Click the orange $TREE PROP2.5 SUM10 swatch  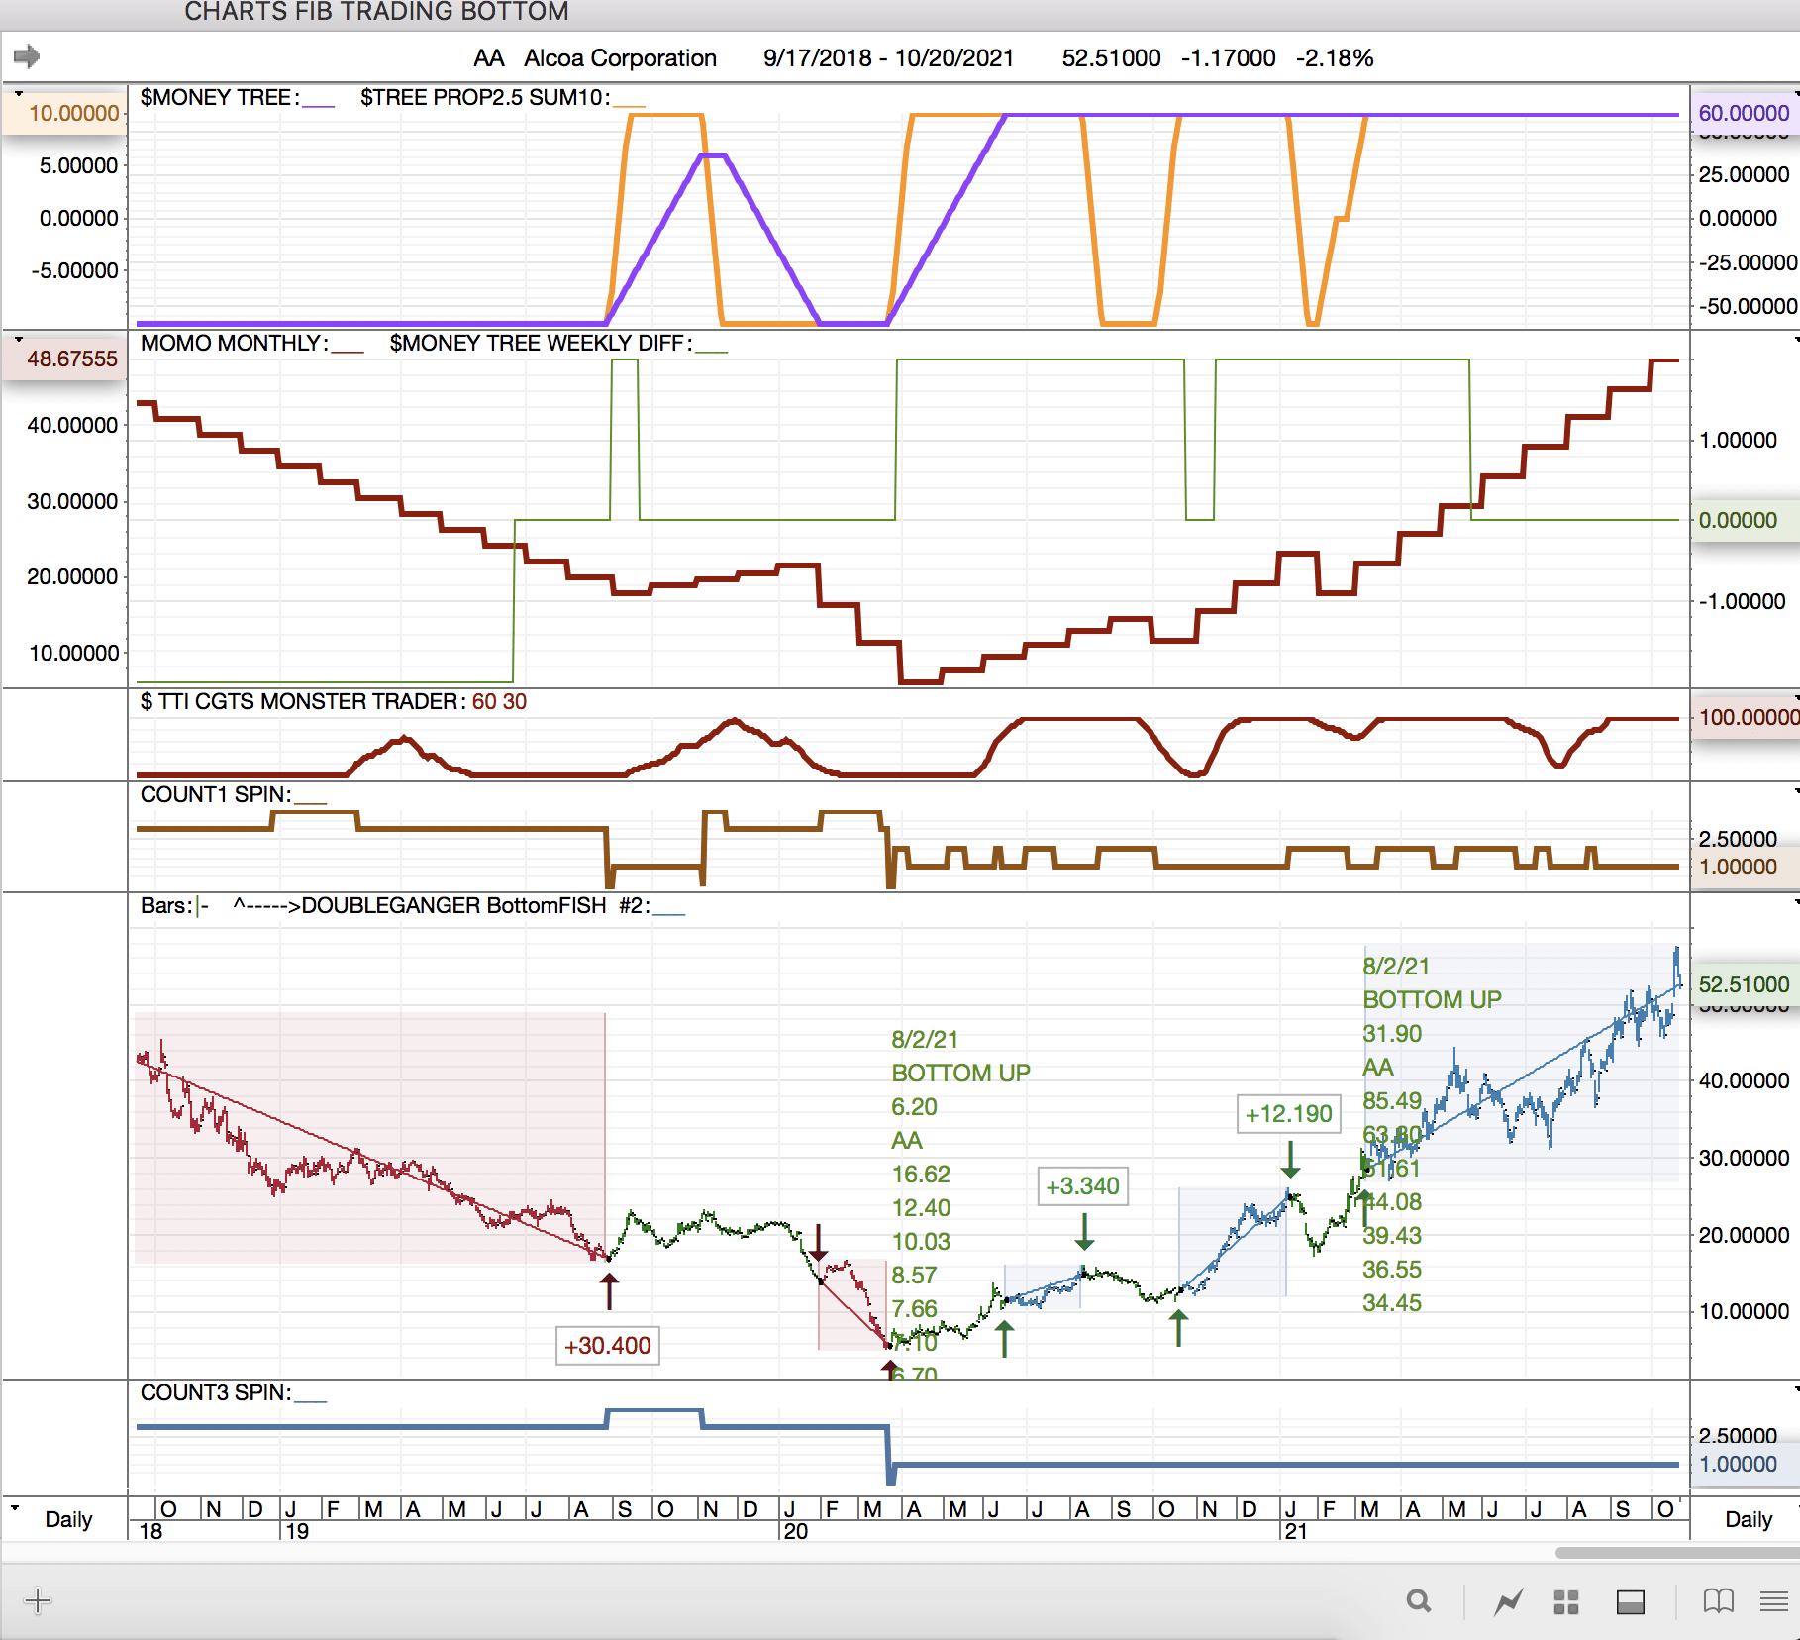point(629,103)
